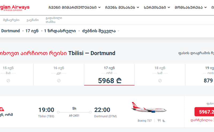Screen dimensions: 214x132
Task: Select the 17 ივნ date with 5968 price
Action: pyautogui.click(x=109, y=75)
